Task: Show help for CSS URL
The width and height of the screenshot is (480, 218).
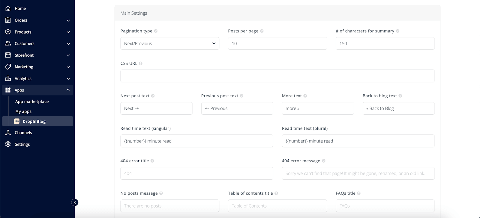Action: (x=141, y=63)
